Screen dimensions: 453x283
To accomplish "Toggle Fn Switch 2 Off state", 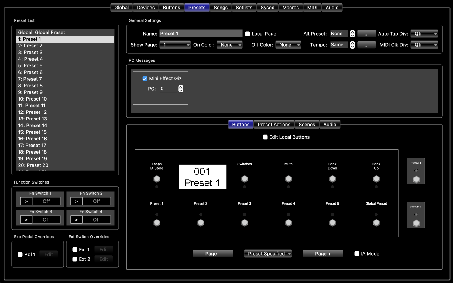I will click(x=96, y=201).
